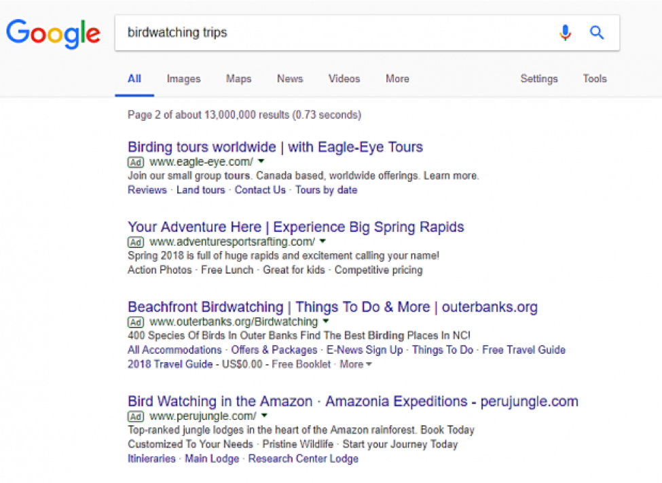Viewport: 662px width, 483px height.
Task: Open Birding tours worldwide Eagle-Eye Tours result
Action: [x=275, y=147]
